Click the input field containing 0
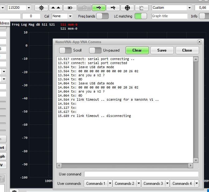Viewport: 209px width, 192px height. pyautogui.click(x=31, y=16)
